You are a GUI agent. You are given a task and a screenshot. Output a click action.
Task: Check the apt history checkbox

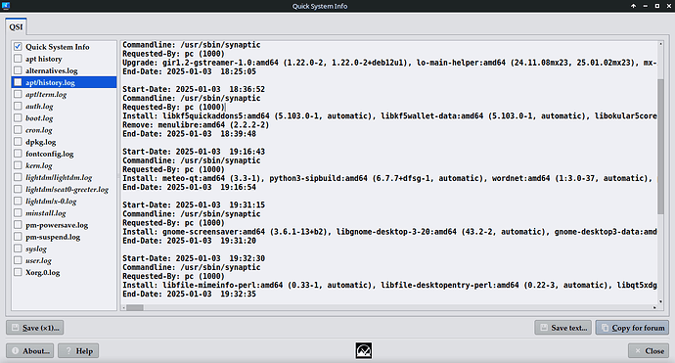18,59
